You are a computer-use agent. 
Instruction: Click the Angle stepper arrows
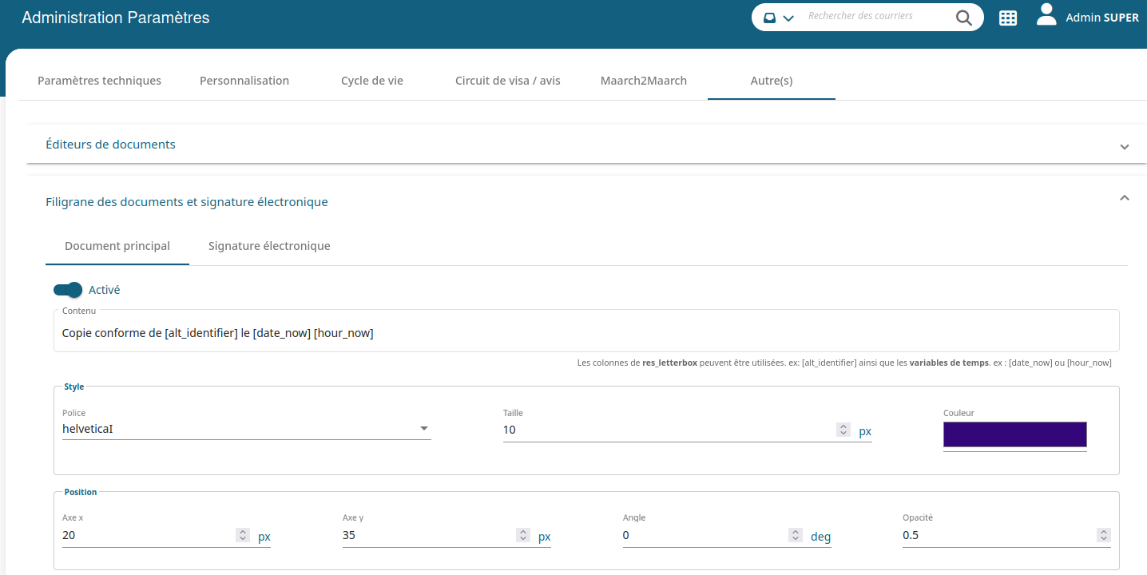point(796,536)
